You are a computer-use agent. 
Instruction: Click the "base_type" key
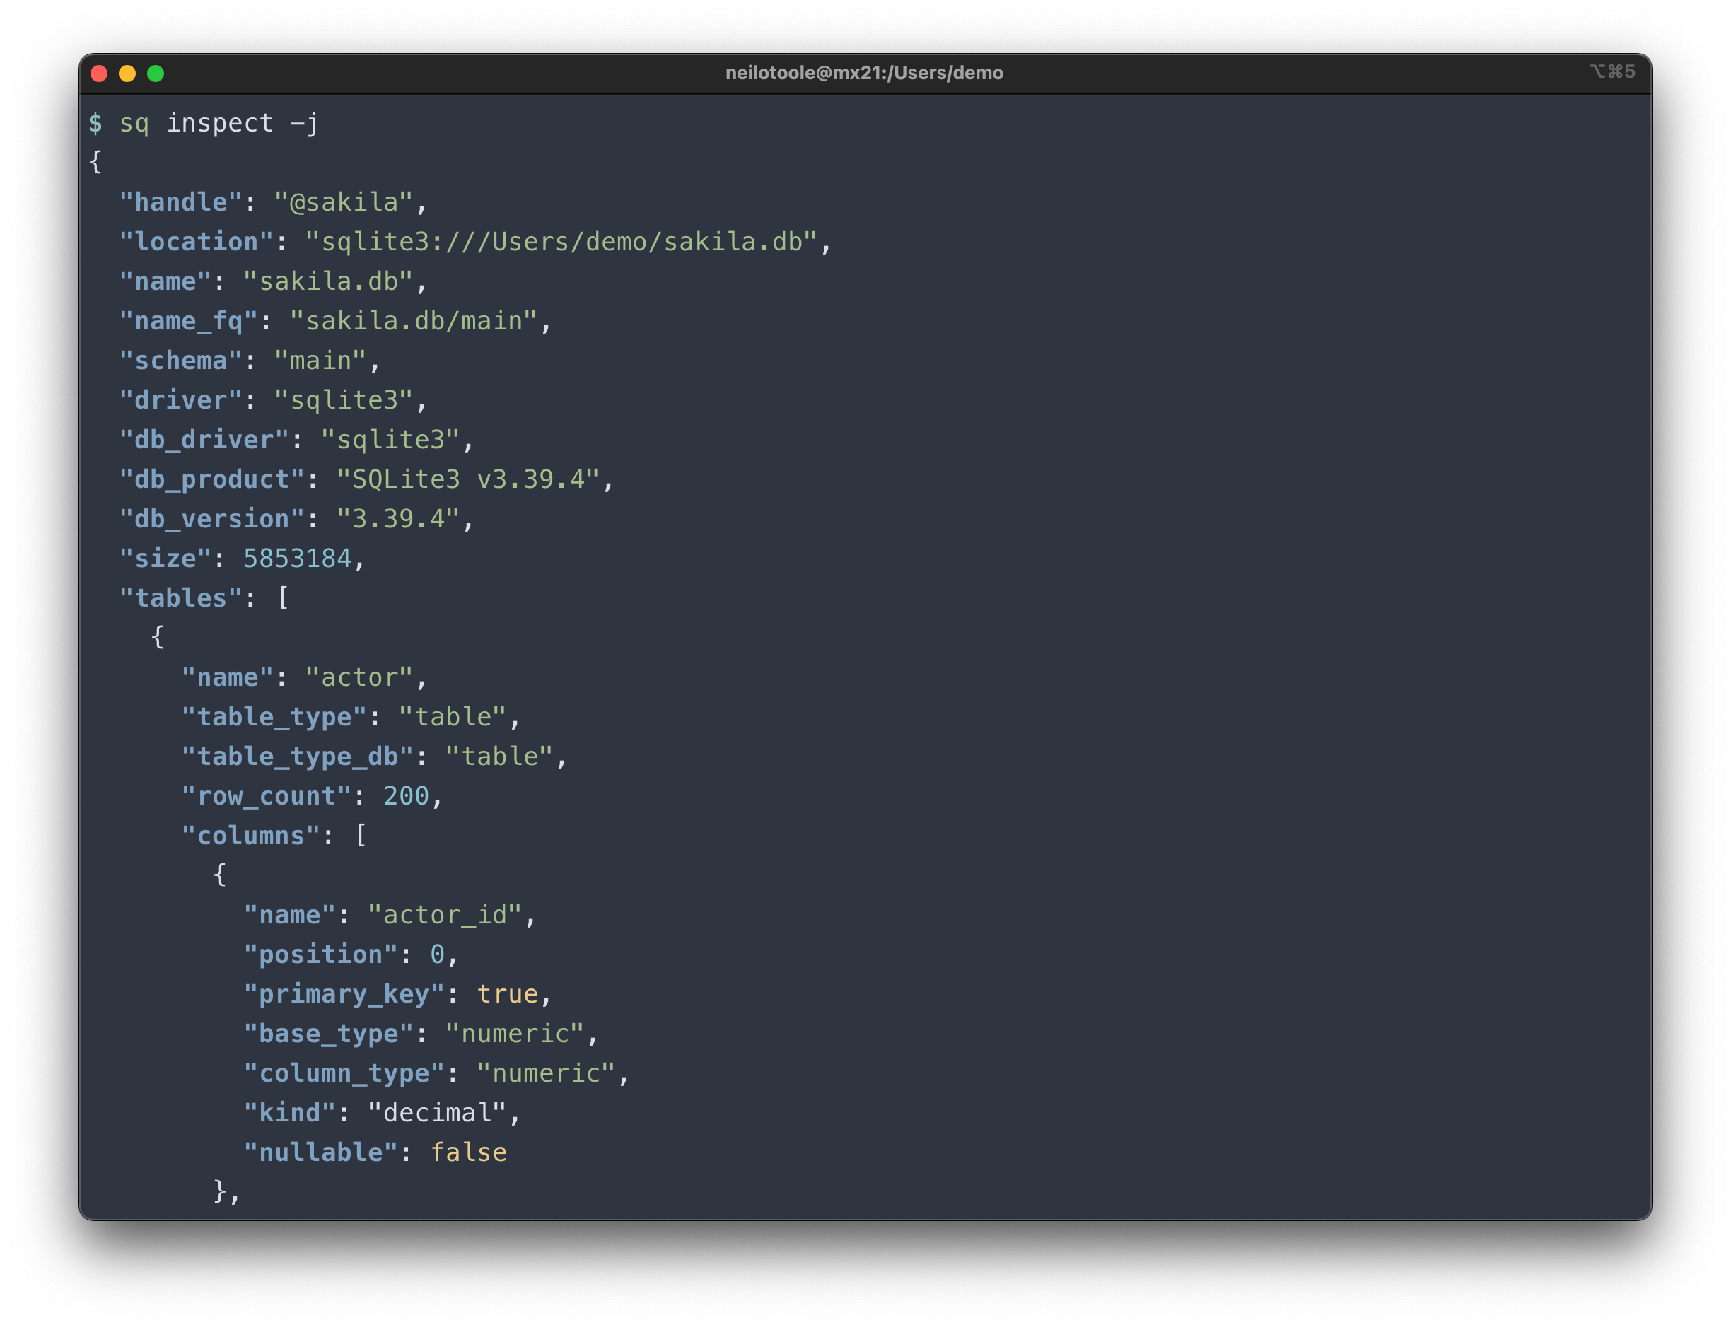[329, 1034]
